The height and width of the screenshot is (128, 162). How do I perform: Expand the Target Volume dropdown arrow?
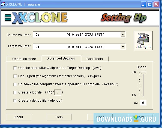pyautogui.click(x=123, y=47)
